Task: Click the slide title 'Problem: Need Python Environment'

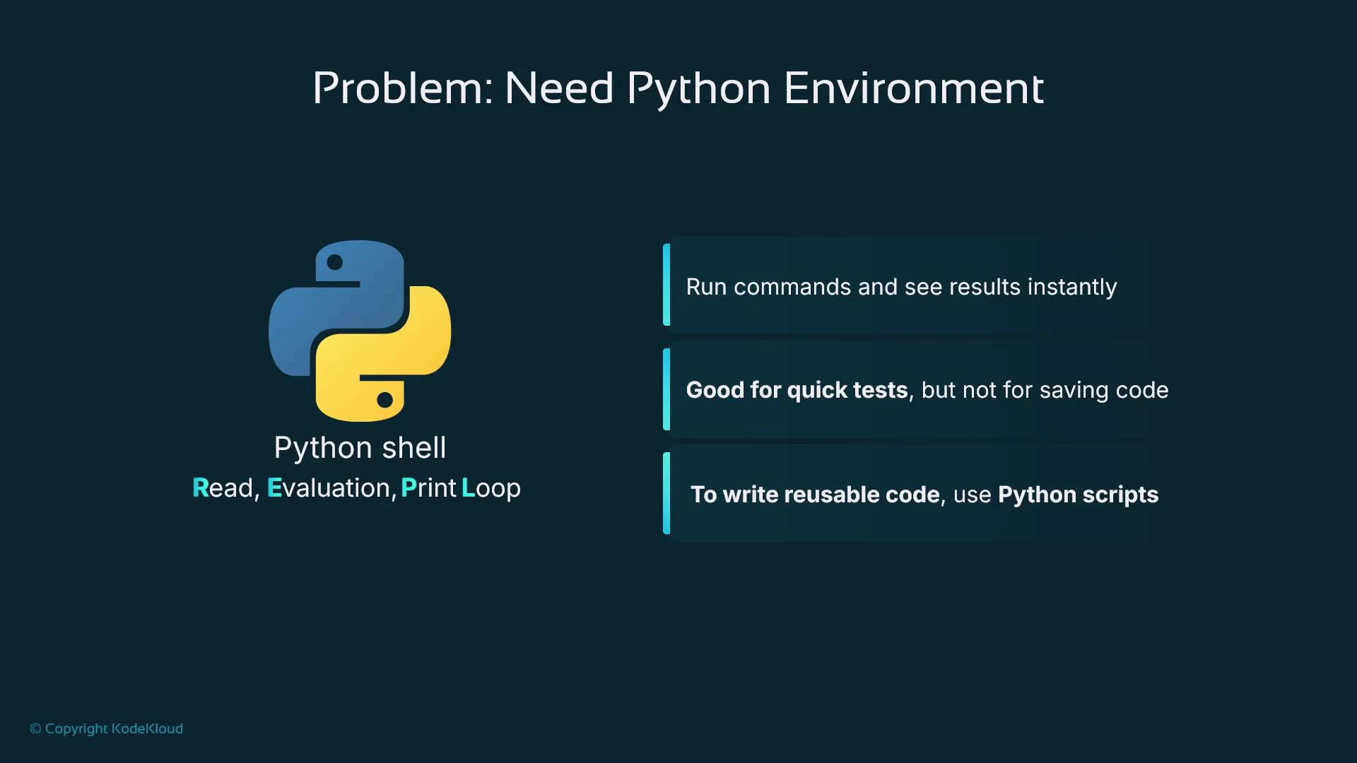Action: click(678, 88)
